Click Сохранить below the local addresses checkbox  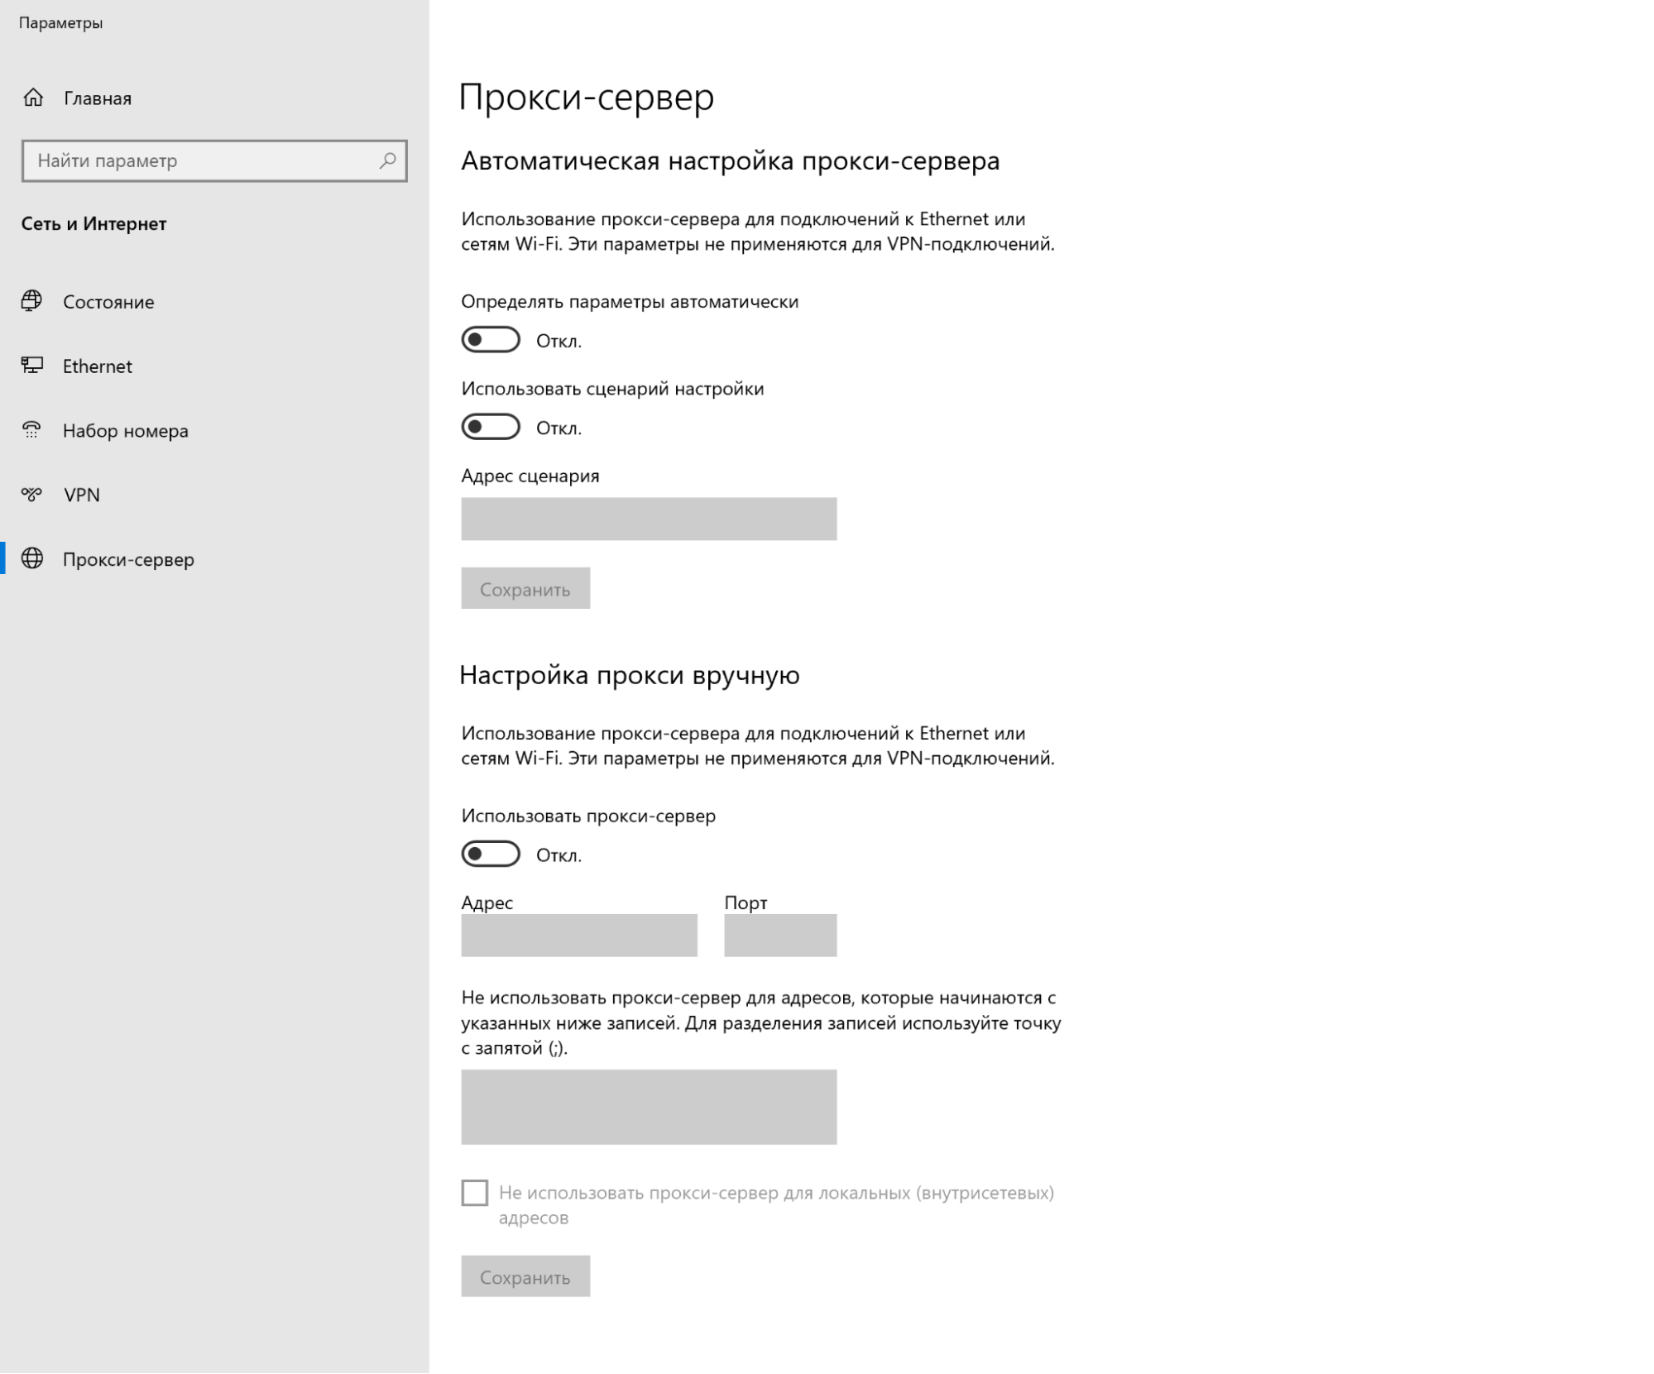525,1276
